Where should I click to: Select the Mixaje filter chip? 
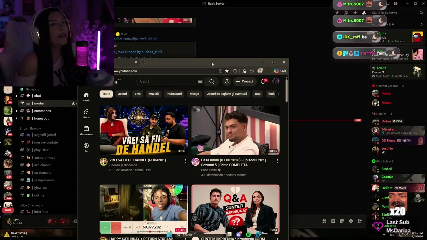(x=194, y=94)
